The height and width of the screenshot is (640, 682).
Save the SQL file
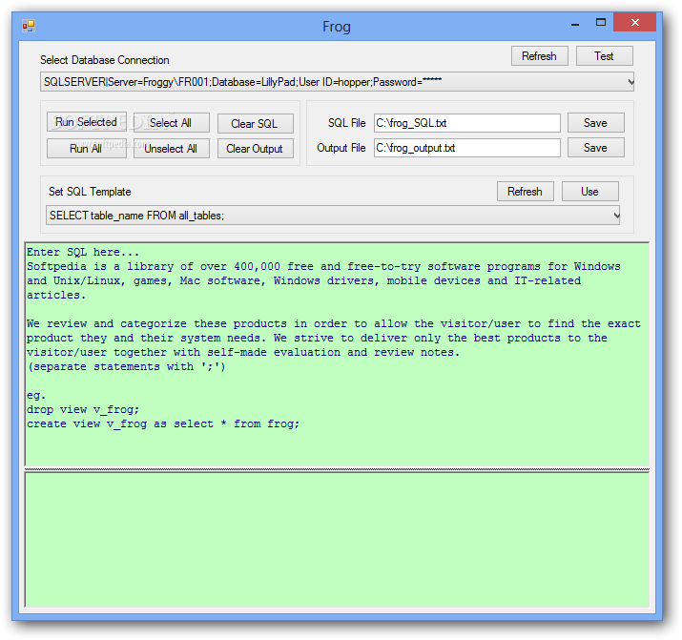tap(596, 123)
